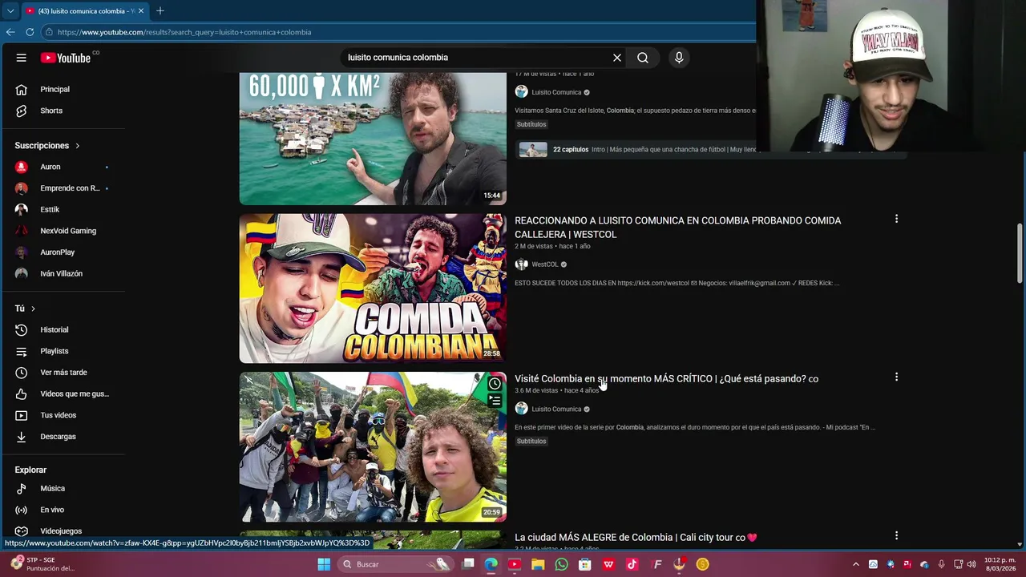The image size is (1026, 577).
Task: Open the Windows Start menu
Action: pyautogui.click(x=324, y=564)
